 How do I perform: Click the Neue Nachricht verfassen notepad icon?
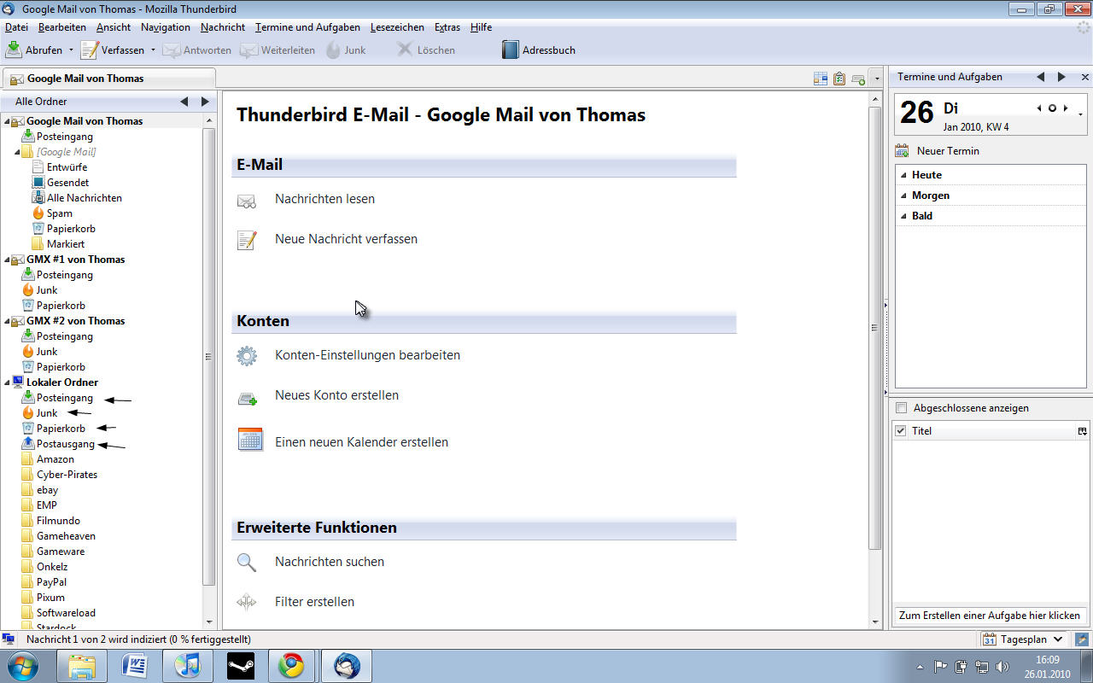[247, 240]
